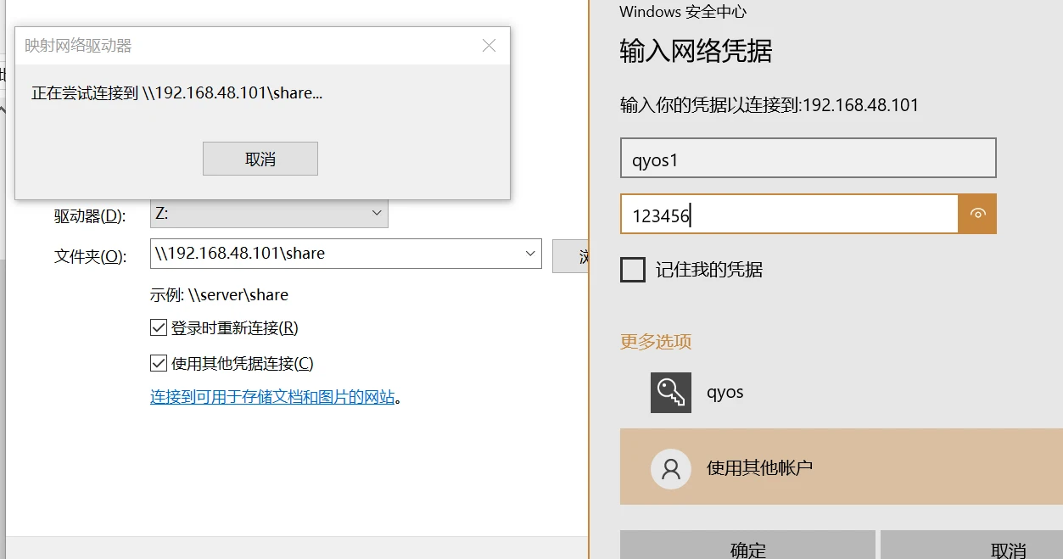Choose the 使用其他帐户 text label
Screen dimensions: 1063x559
tap(759, 468)
